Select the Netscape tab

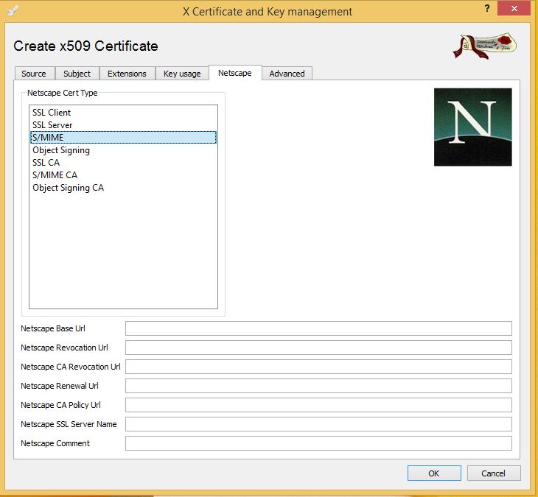235,73
